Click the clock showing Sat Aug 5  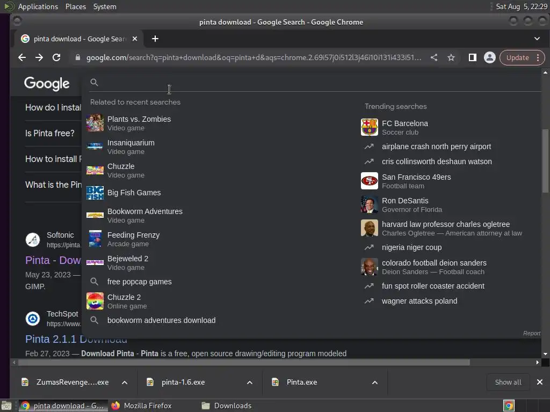pos(521,6)
